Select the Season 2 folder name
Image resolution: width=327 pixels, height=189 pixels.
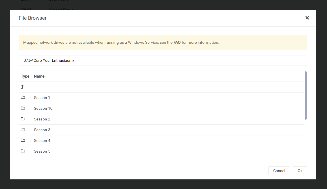pyautogui.click(x=42, y=119)
